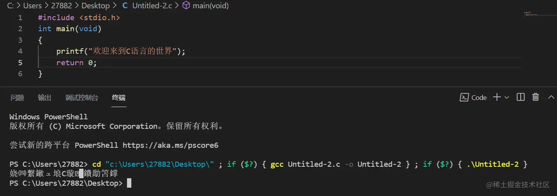Maximize panel with the up chevron
Screen dimensions: 557x196
[x=551, y=97]
